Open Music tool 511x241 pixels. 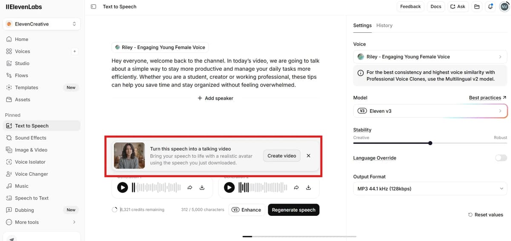point(41,186)
